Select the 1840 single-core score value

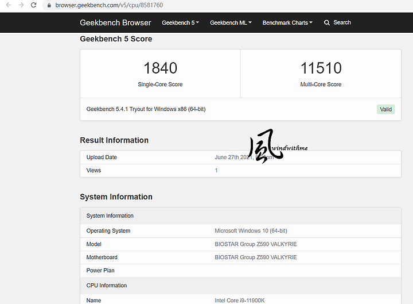coord(160,68)
